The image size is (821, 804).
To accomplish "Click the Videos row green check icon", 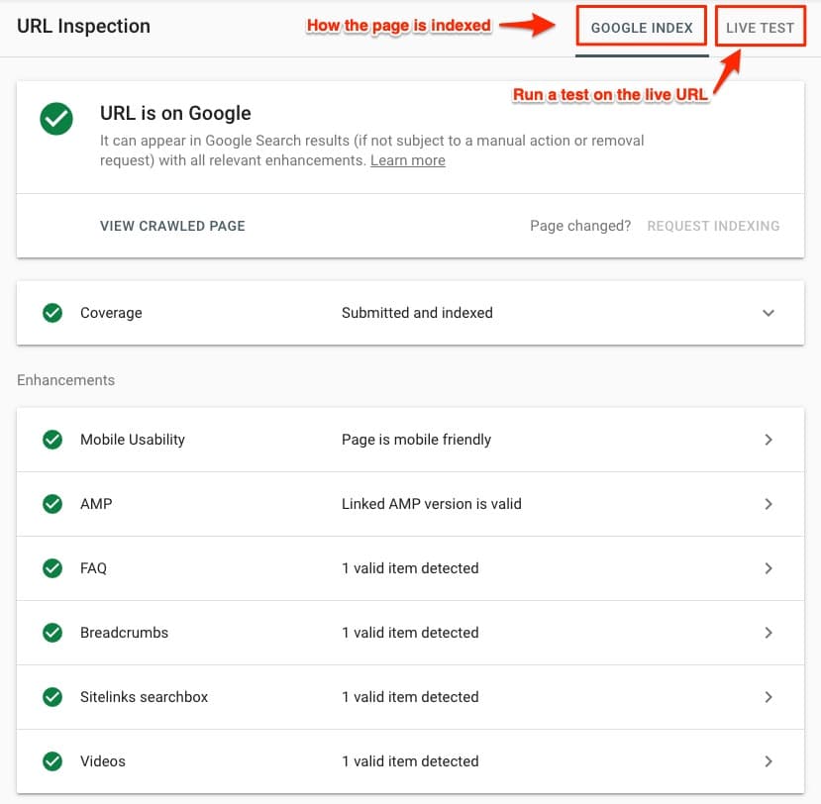I will 52,761.
